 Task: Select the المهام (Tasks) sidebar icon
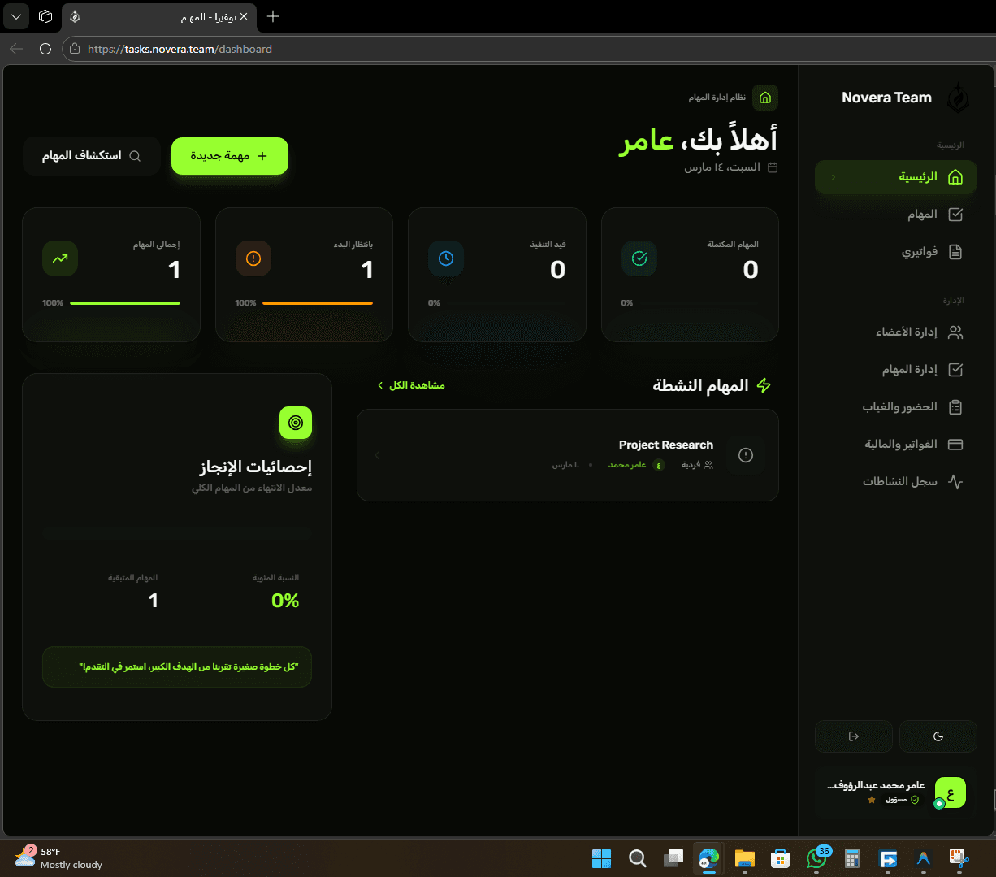point(955,214)
